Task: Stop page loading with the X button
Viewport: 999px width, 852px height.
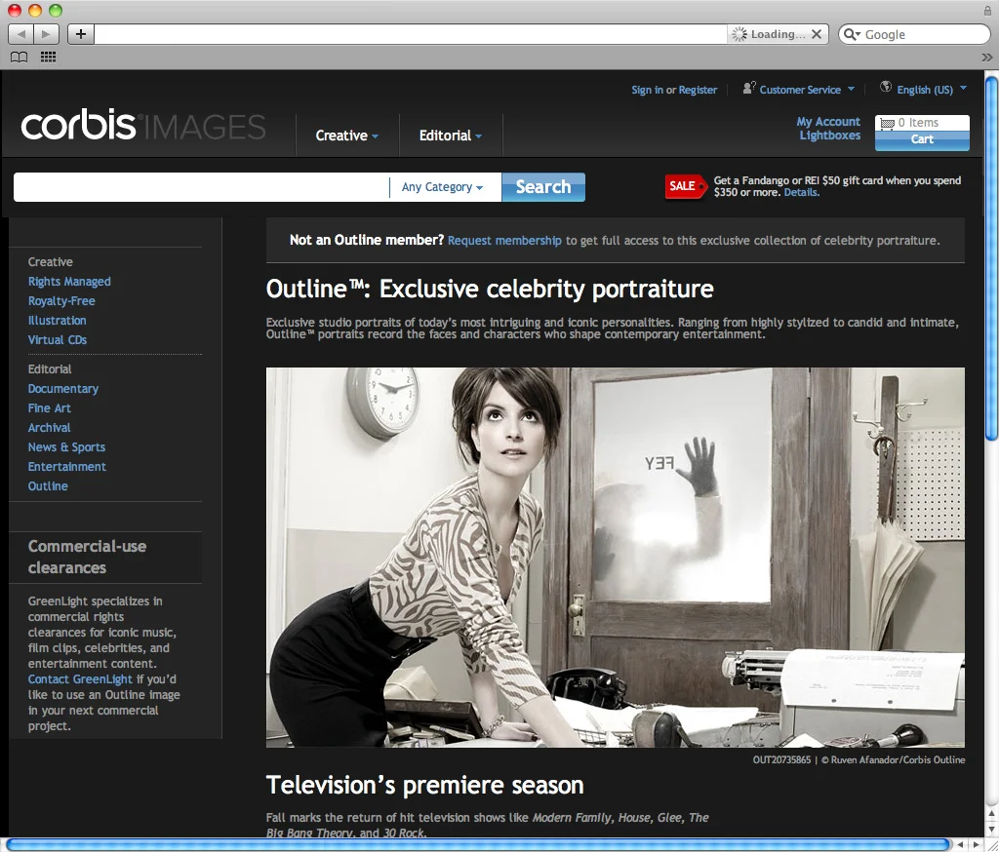Action: pyautogui.click(x=817, y=34)
